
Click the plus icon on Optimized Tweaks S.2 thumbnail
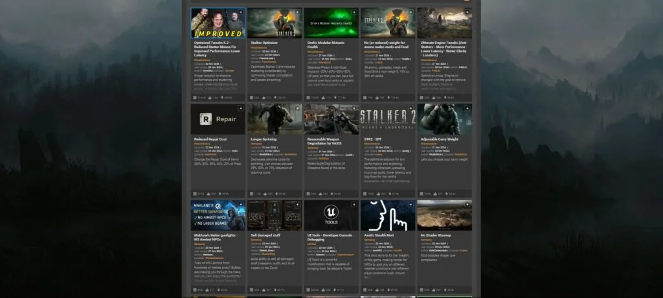tap(241, 12)
